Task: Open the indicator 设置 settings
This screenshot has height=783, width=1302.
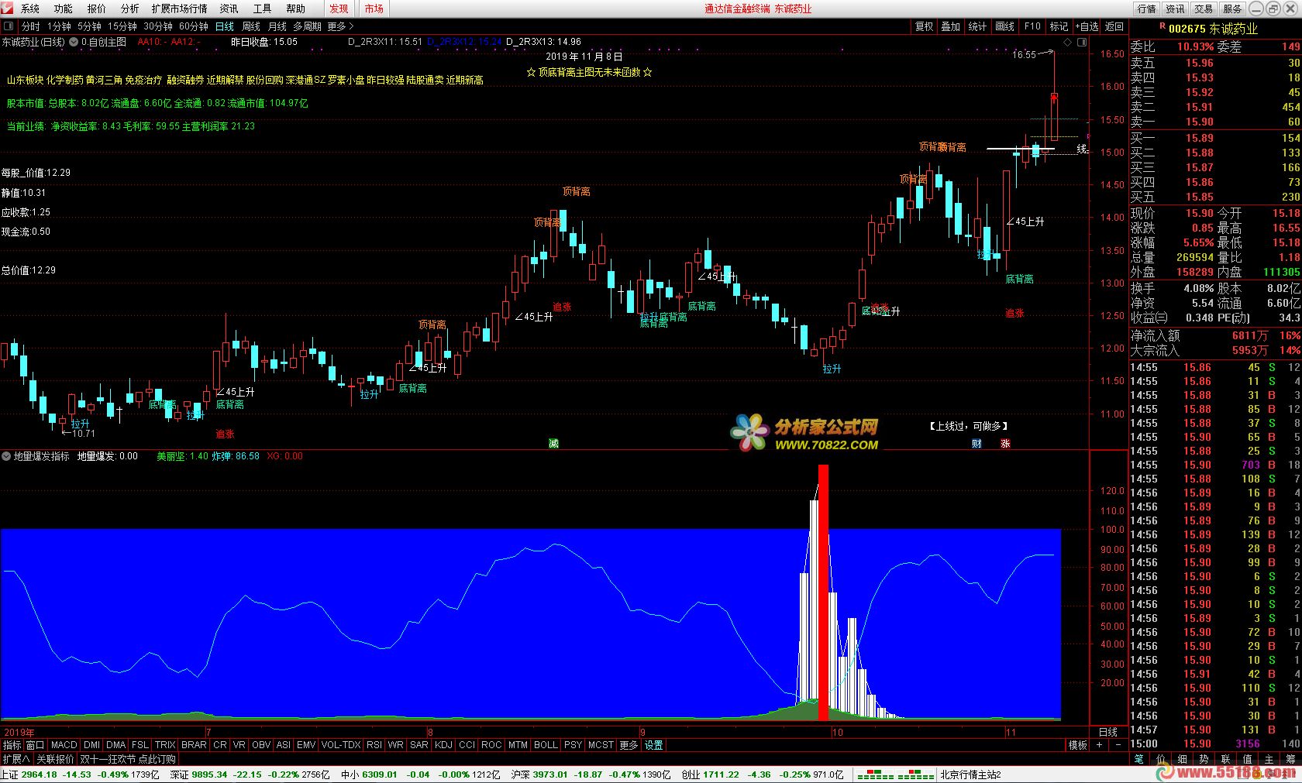Action: pos(654,745)
